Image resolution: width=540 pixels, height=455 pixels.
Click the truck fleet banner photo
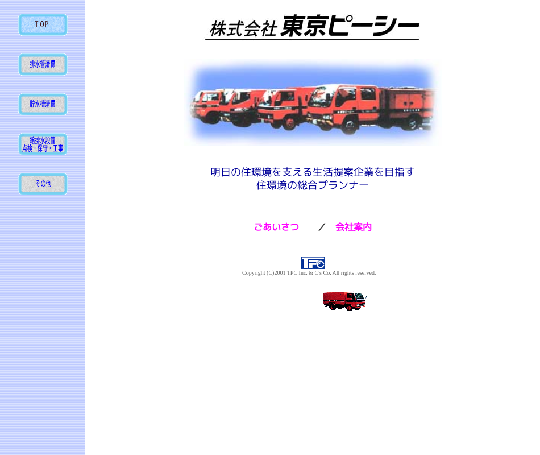(312, 104)
